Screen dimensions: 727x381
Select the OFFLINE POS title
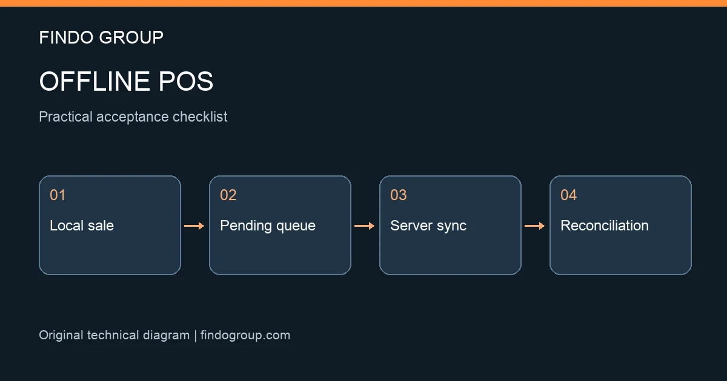(126, 82)
